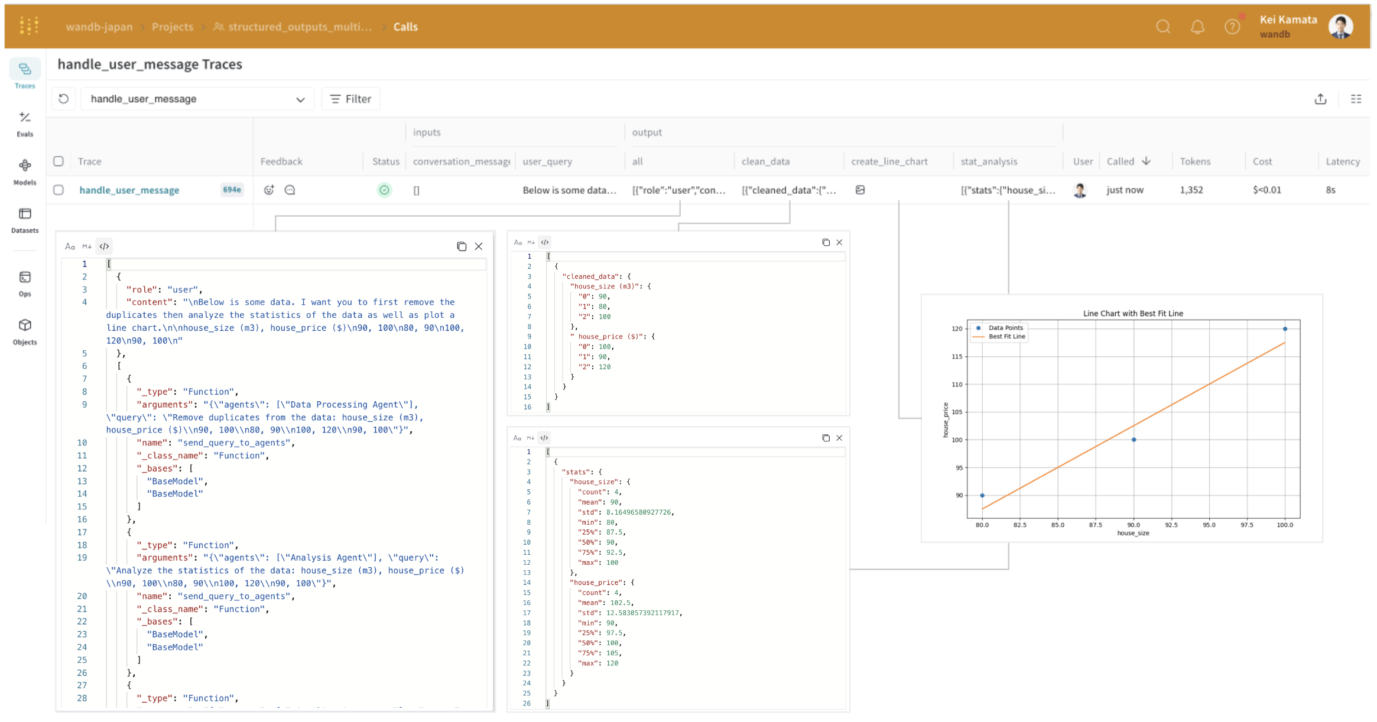Image resolution: width=1377 pixels, height=722 pixels.
Task: Open the handle_user_message trace link
Action: (129, 190)
